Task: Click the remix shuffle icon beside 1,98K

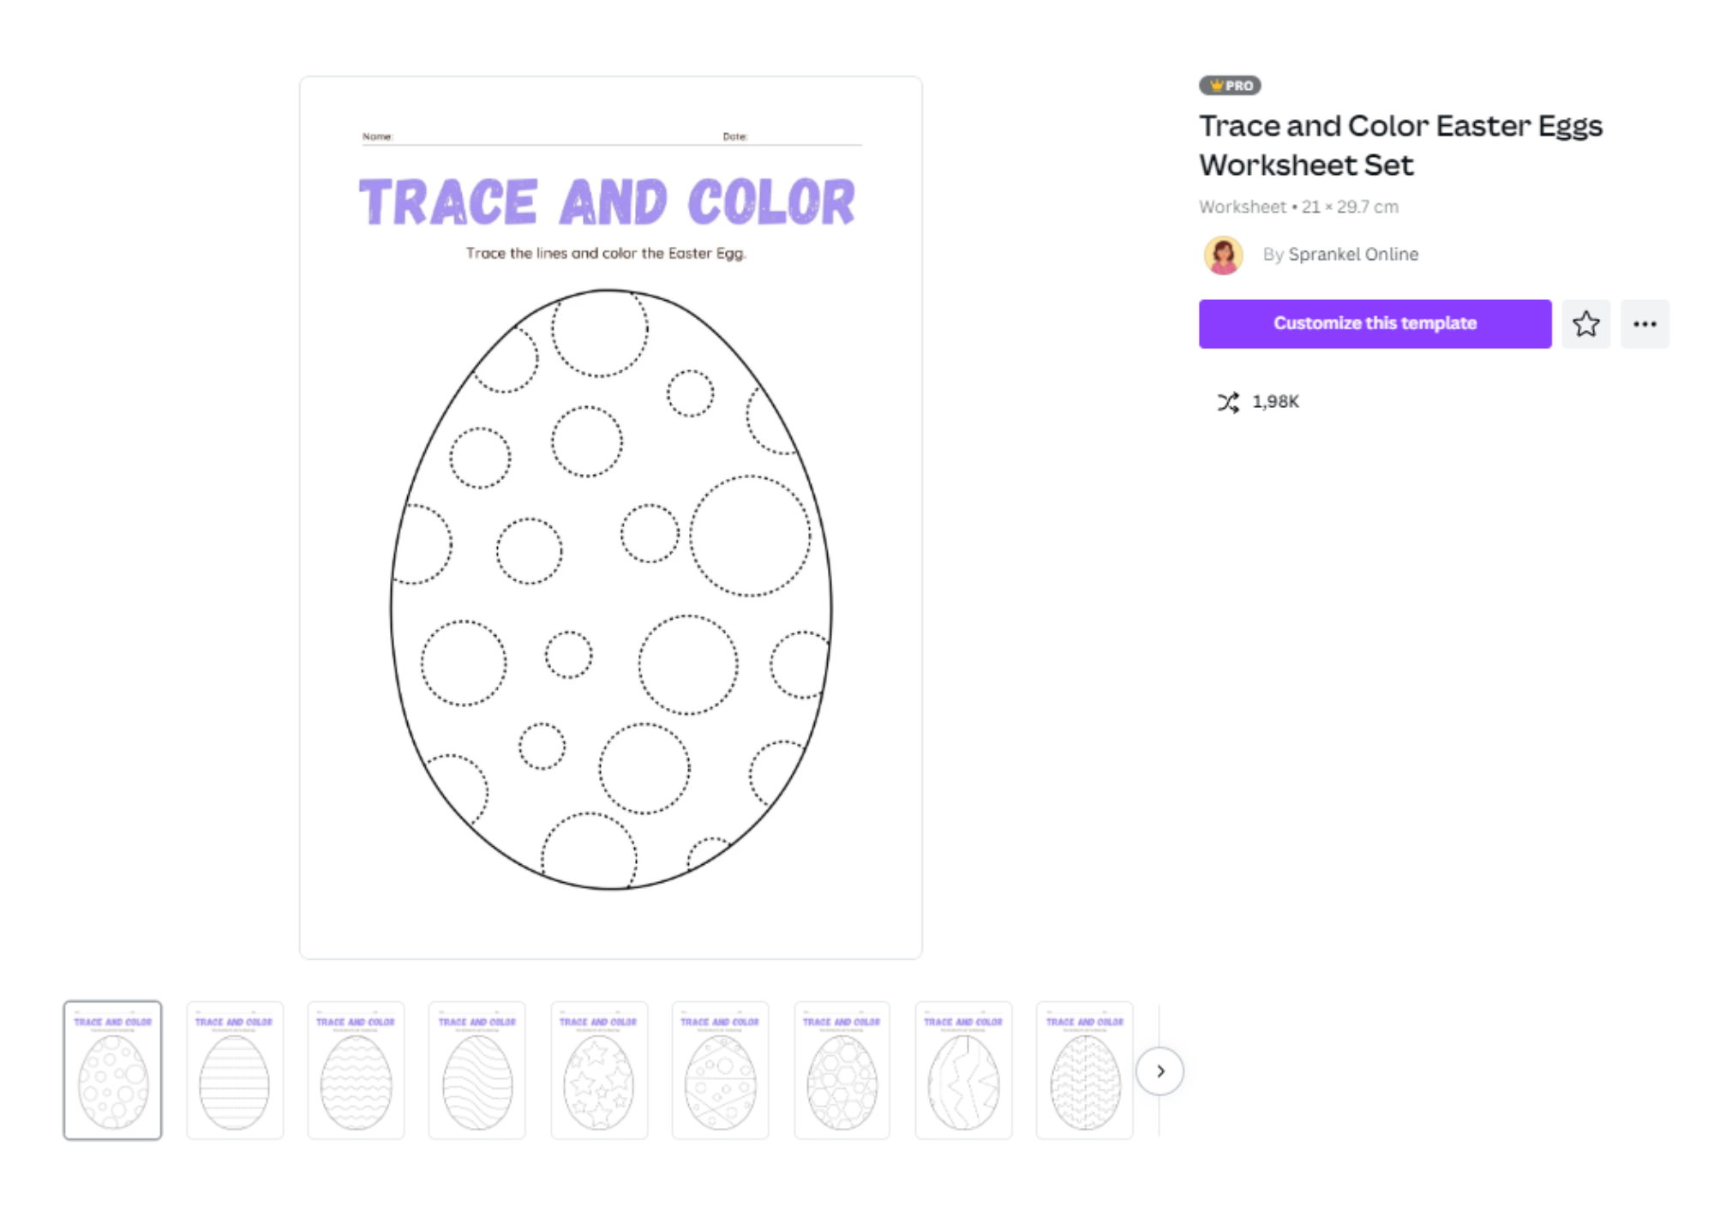Action: click(1228, 402)
